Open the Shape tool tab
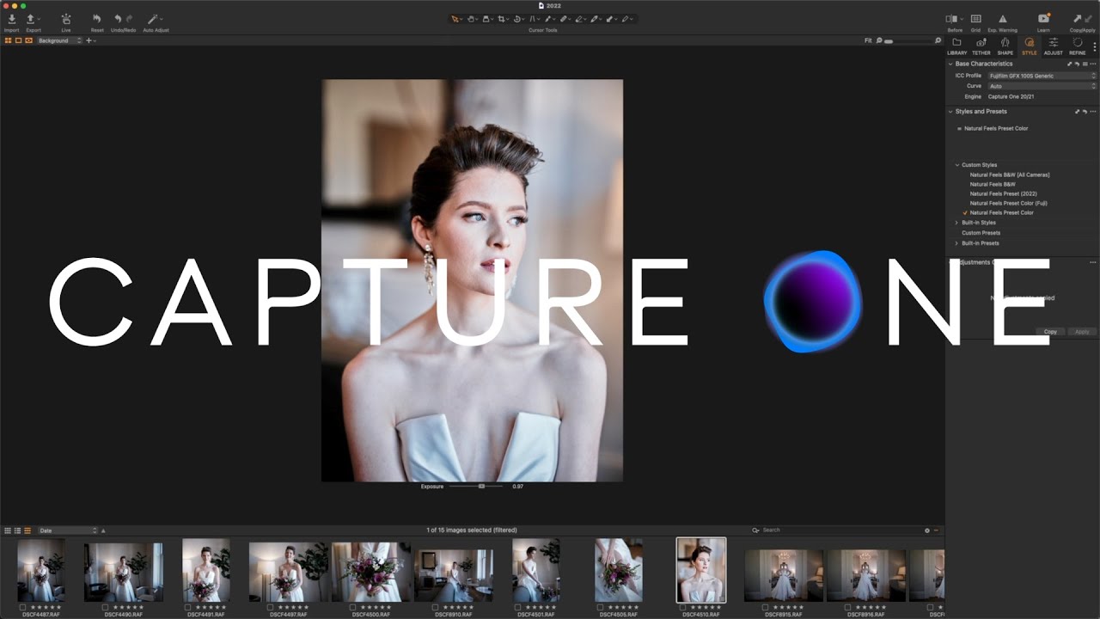This screenshot has width=1100, height=619. coord(1005,46)
